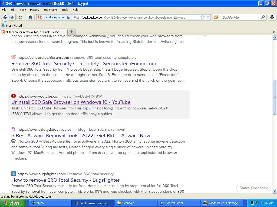The image size is (277, 207).
Task: Click the SensorsTechForum favicon
Action: (14, 57)
